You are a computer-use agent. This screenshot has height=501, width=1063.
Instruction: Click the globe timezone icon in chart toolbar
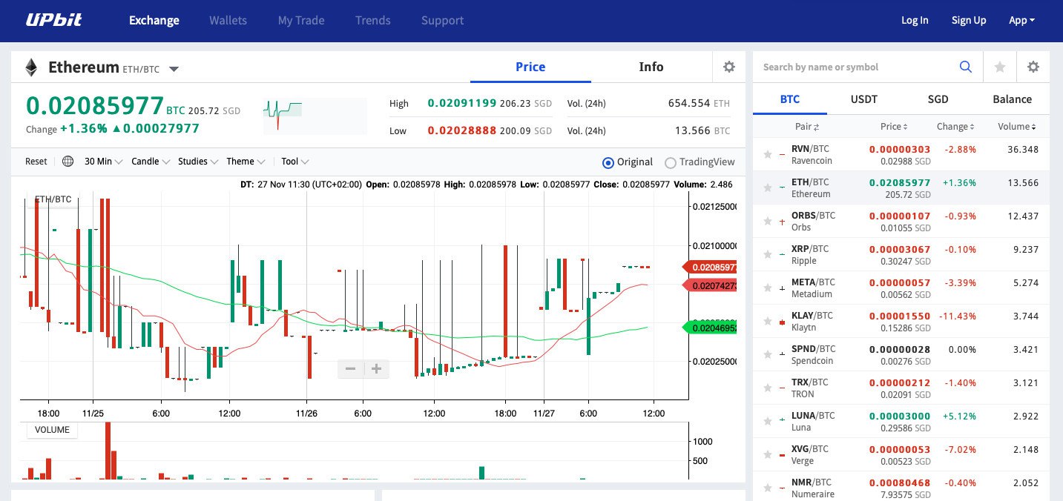pos(68,161)
